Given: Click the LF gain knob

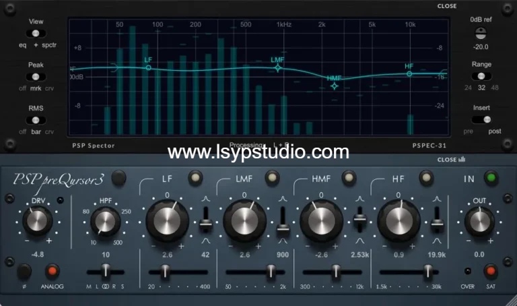Looking at the screenshot, I should pyautogui.click(x=167, y=221).
